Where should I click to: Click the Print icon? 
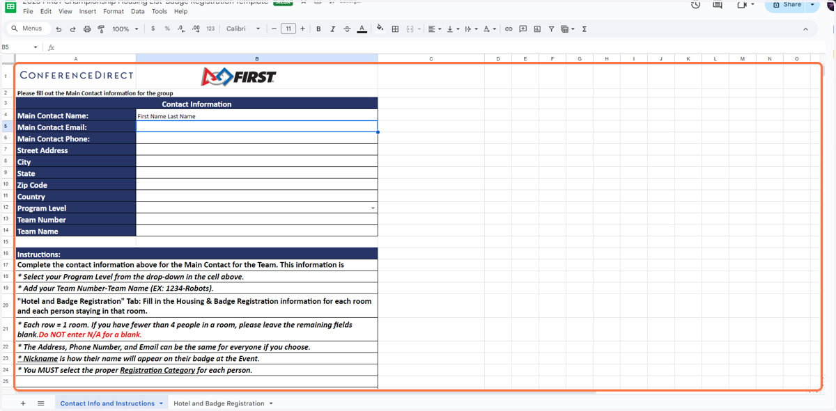87,29
